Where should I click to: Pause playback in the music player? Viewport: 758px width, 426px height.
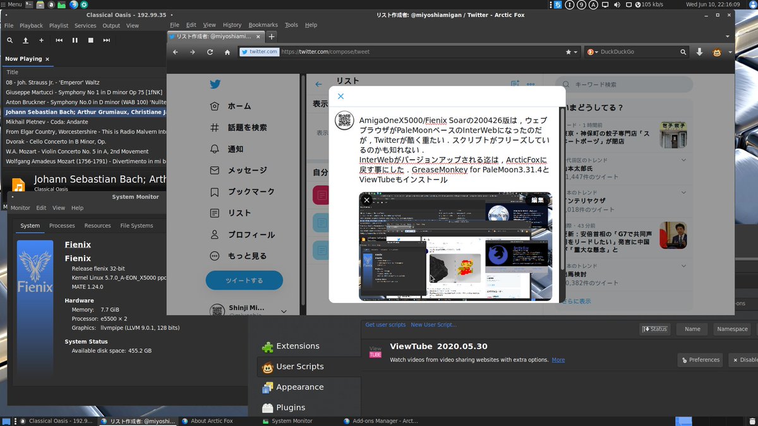click(75, 40)
